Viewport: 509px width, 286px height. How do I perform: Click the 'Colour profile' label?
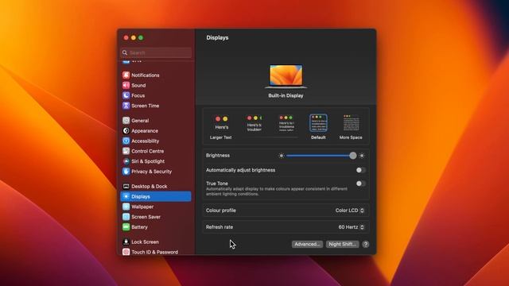tap(221, 211)
